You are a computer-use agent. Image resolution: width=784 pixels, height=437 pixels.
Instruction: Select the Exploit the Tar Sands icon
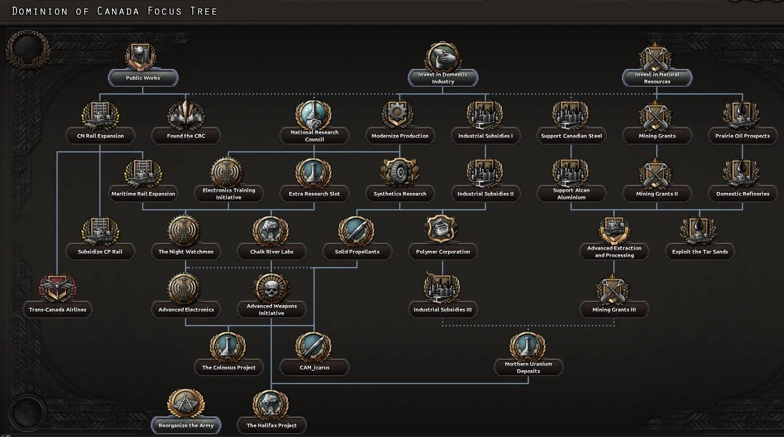coord(699,231)
